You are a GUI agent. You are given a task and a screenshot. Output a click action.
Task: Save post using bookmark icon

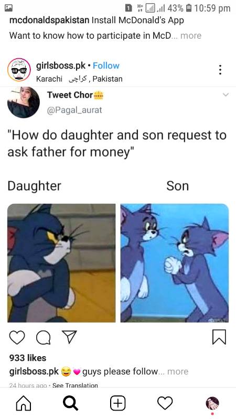click(x=219, y=337)
